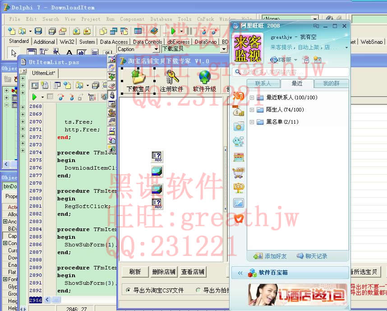Screen dimensions: 387x311
Task: Click 添加好友 in AliWangWang
Action: point(270,256)
